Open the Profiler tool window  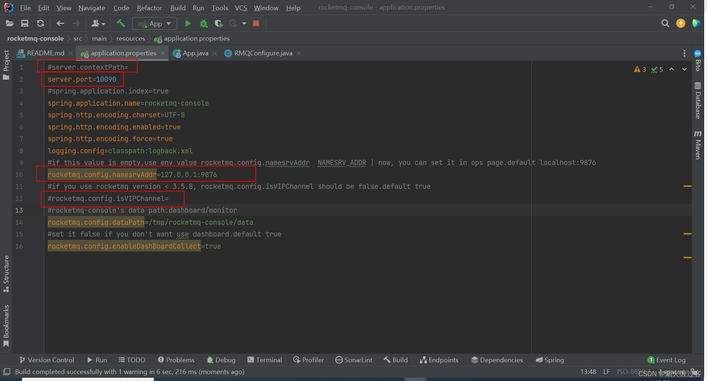point(309,360)
